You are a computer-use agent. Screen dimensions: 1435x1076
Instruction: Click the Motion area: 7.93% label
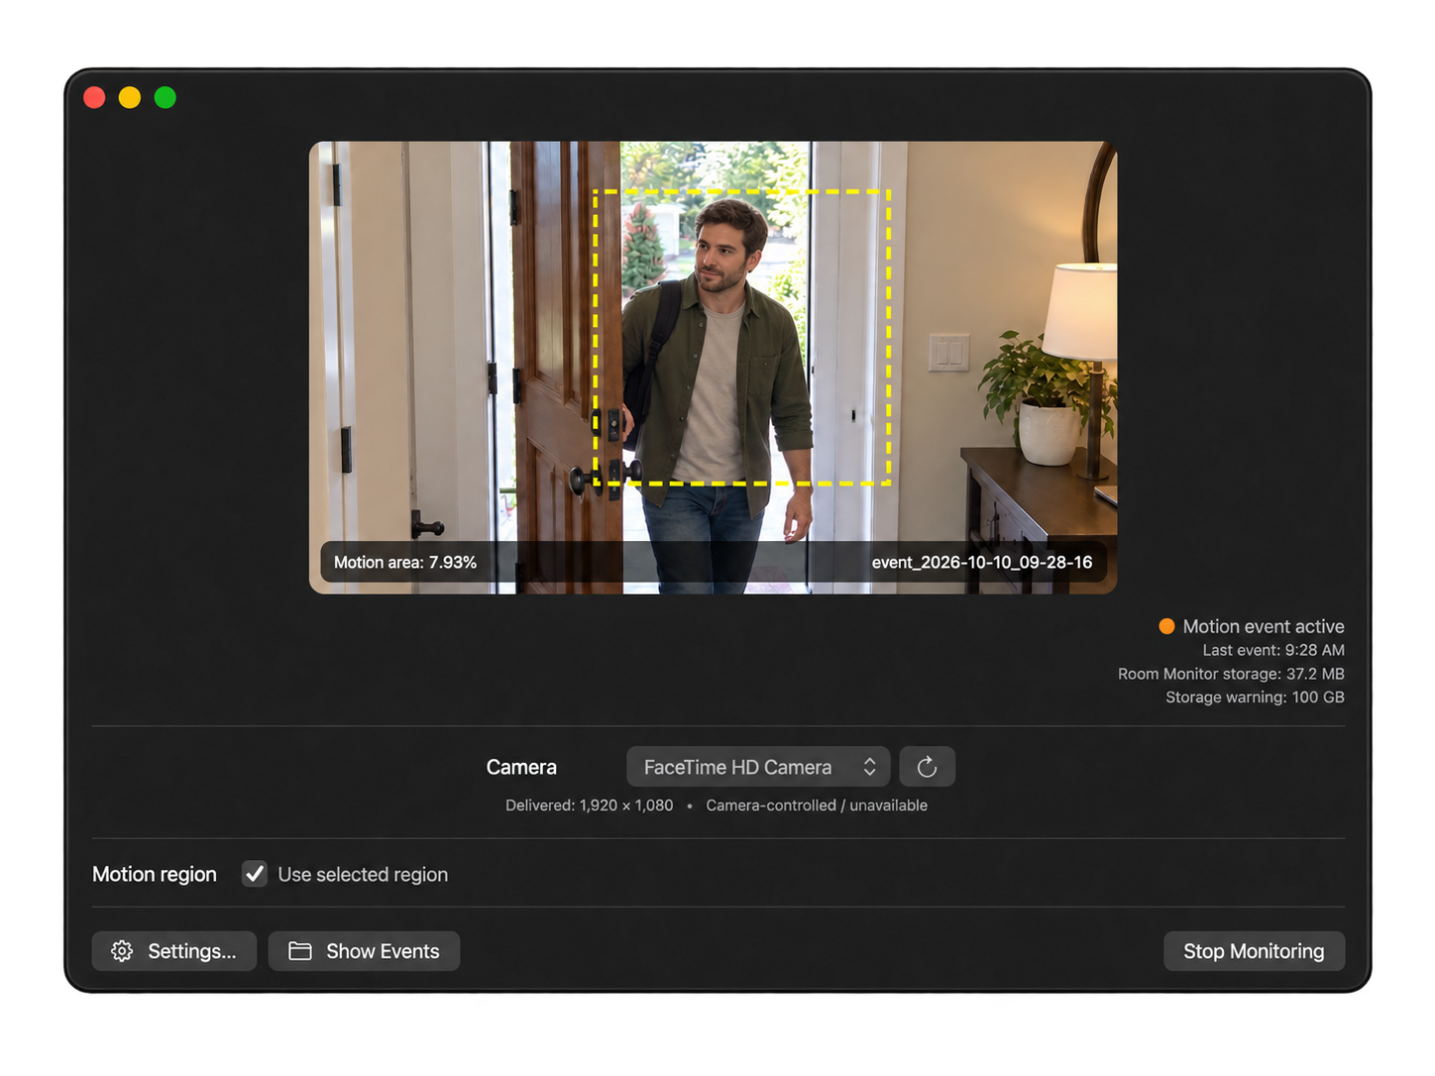click(x=405, y=562)
